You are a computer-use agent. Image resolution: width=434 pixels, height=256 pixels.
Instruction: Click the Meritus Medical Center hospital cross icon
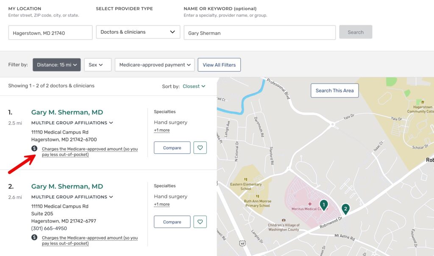(310, 204)
